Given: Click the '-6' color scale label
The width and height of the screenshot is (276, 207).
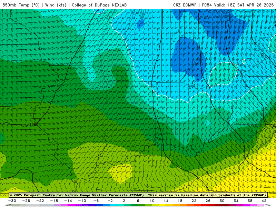Looking at the screenshot, I should [x=96, y=201].
